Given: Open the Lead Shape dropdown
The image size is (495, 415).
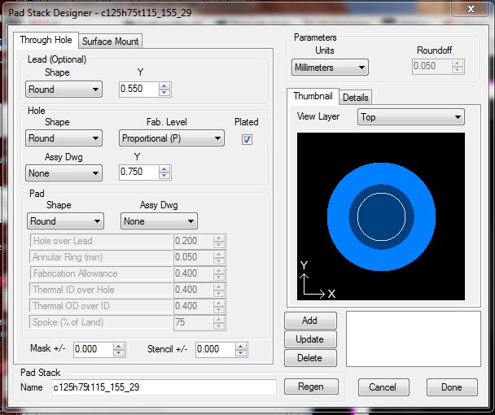Looking at the screenshot, I should pyautogui.click(x=64, y=90).
